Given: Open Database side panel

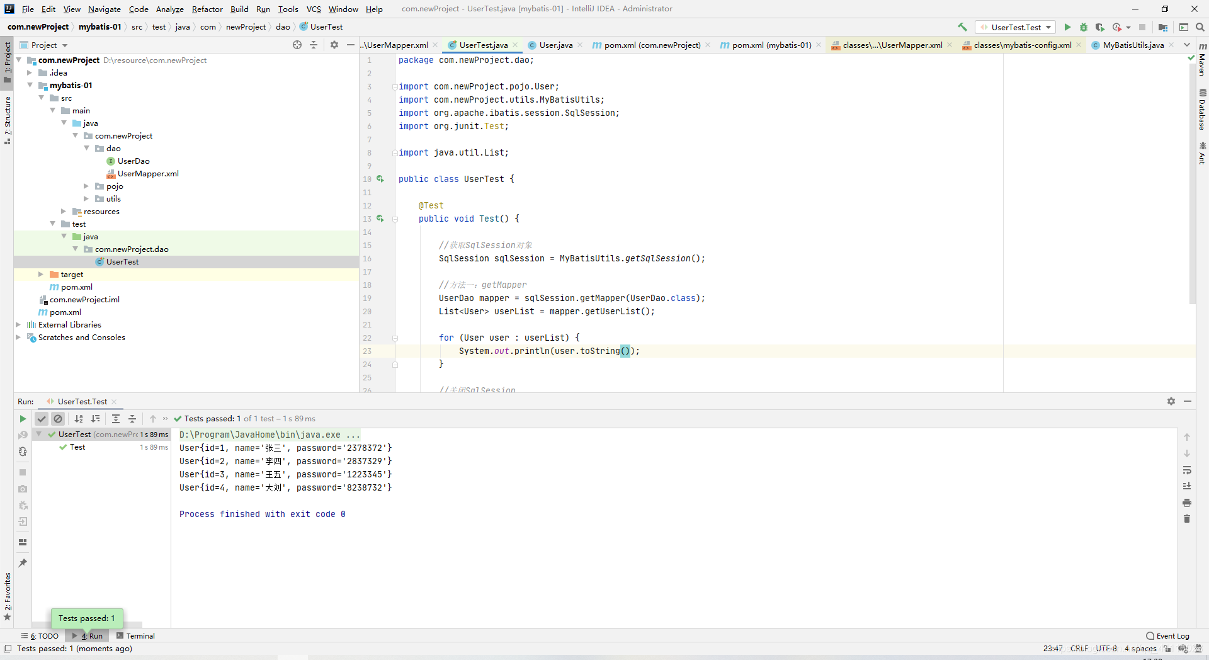Looking at the screenshot, I should 1202,110.
